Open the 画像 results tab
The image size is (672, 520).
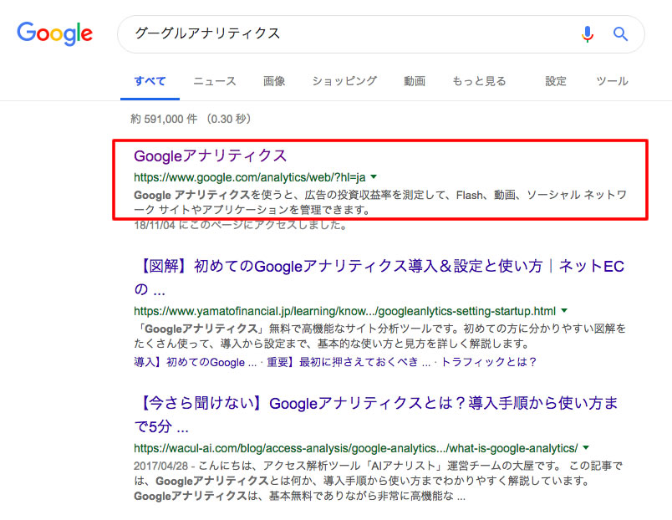[x=274, y=81]
